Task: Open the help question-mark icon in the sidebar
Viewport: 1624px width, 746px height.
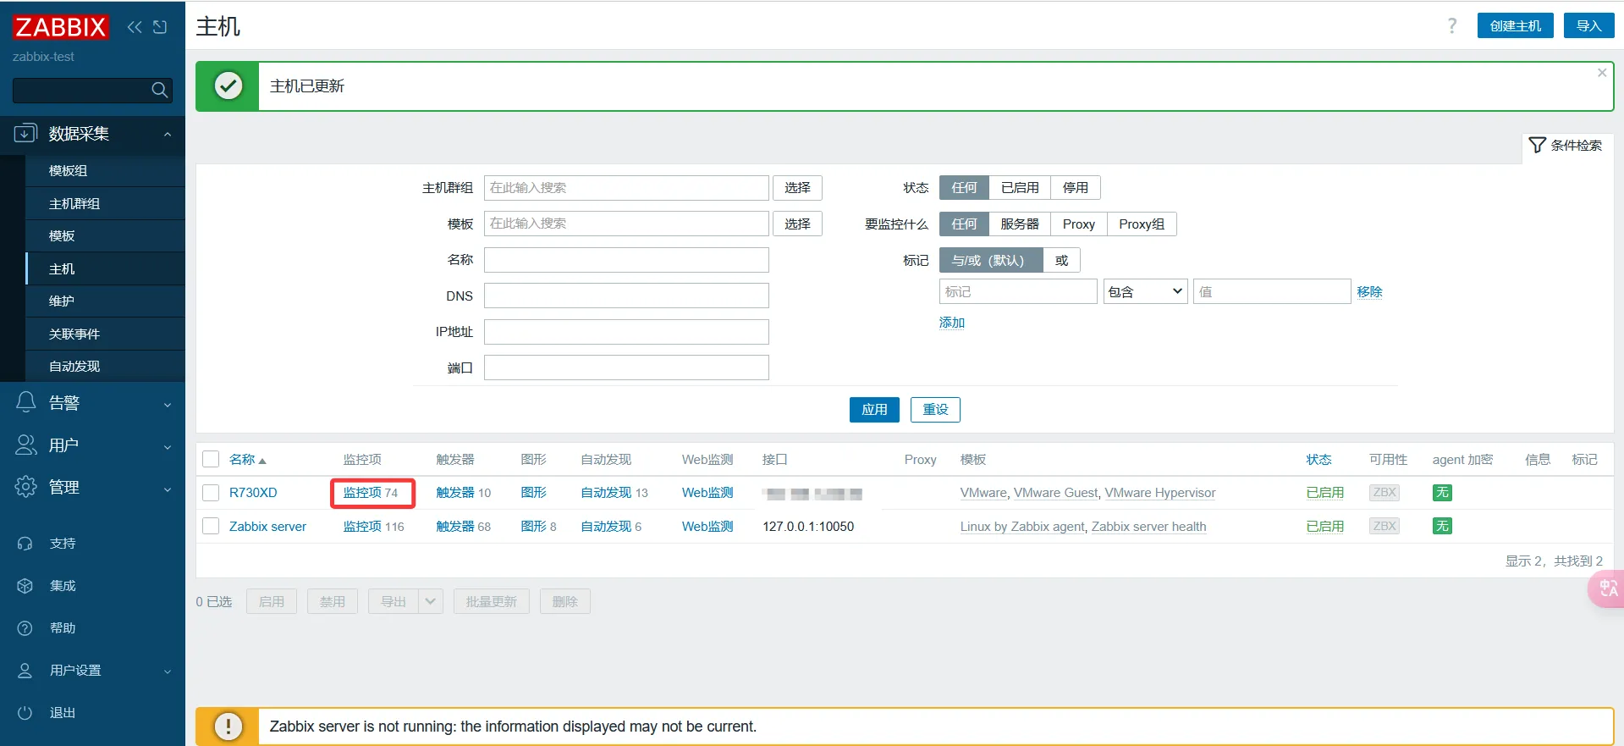Action: (25, 628)
